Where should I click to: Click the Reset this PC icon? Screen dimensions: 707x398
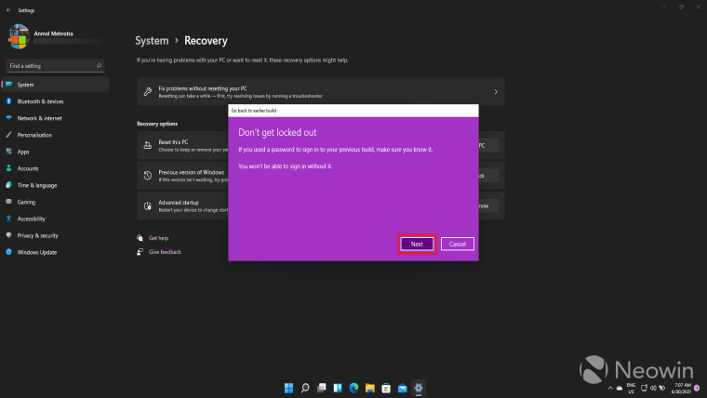pos(147,145)
